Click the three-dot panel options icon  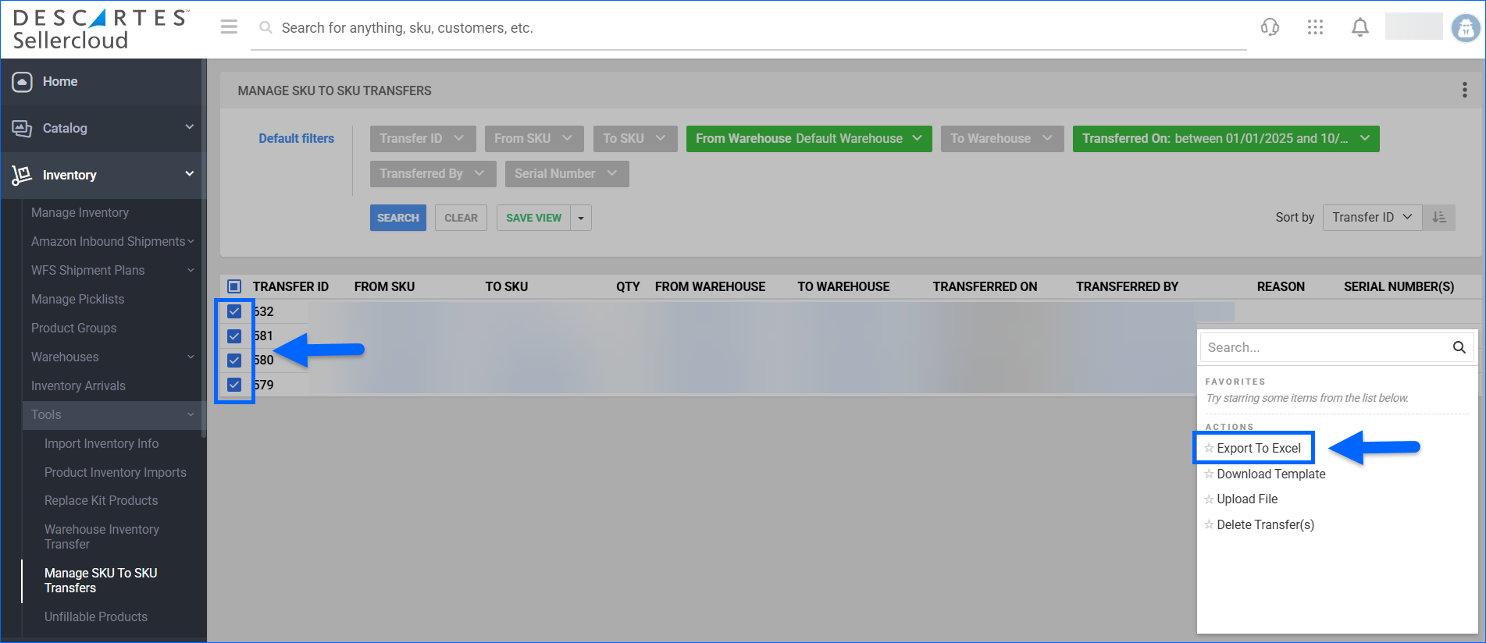1464,90
